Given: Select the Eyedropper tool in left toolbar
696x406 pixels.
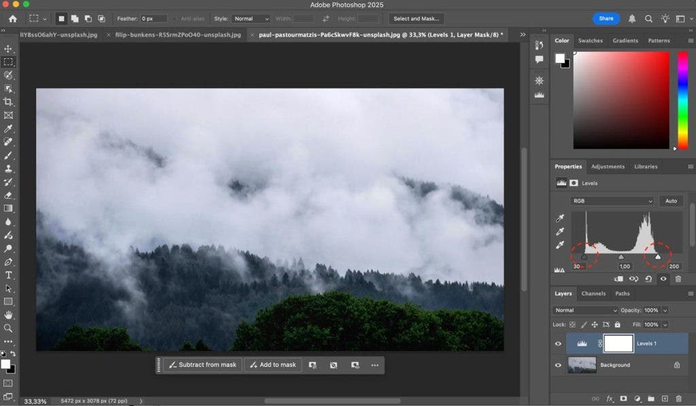Looking at the screenshot, I should point(8,128).
